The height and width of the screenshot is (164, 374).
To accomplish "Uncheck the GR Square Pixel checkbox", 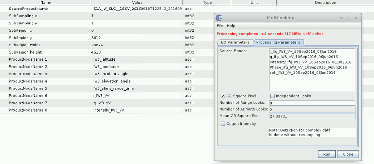I will click(x=223, y=96).
